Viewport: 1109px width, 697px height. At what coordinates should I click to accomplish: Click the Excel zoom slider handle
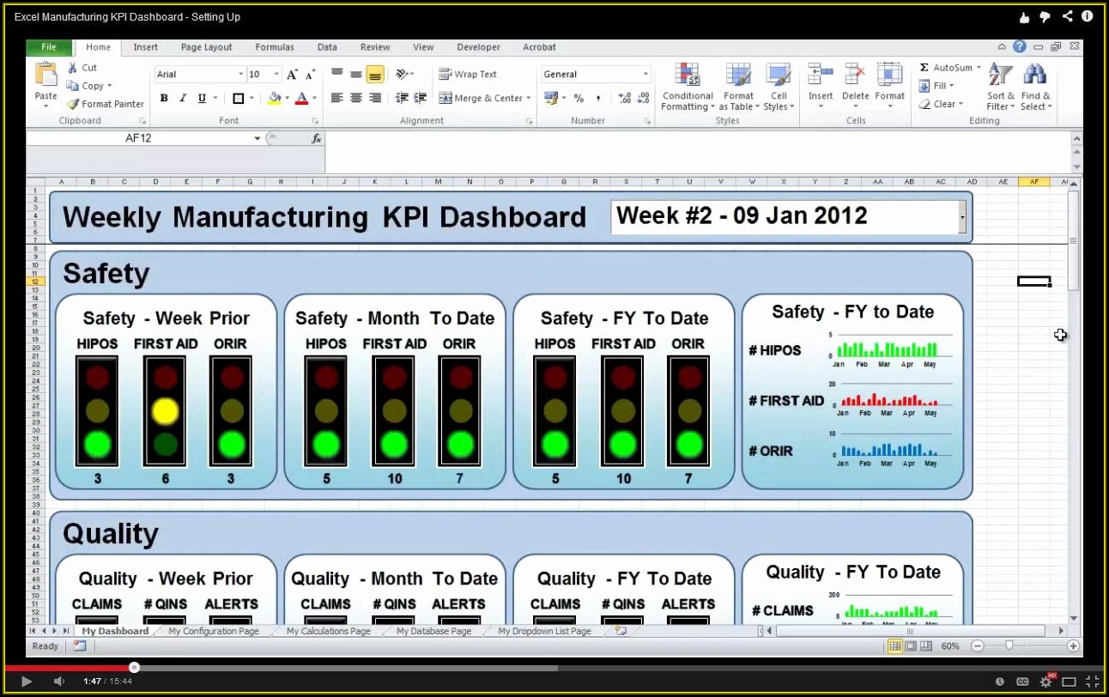click(1009, 645)
